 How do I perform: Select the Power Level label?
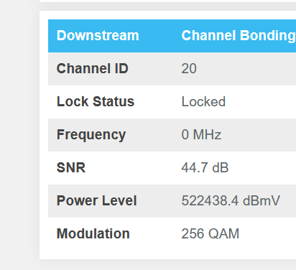tap(97, 200)
